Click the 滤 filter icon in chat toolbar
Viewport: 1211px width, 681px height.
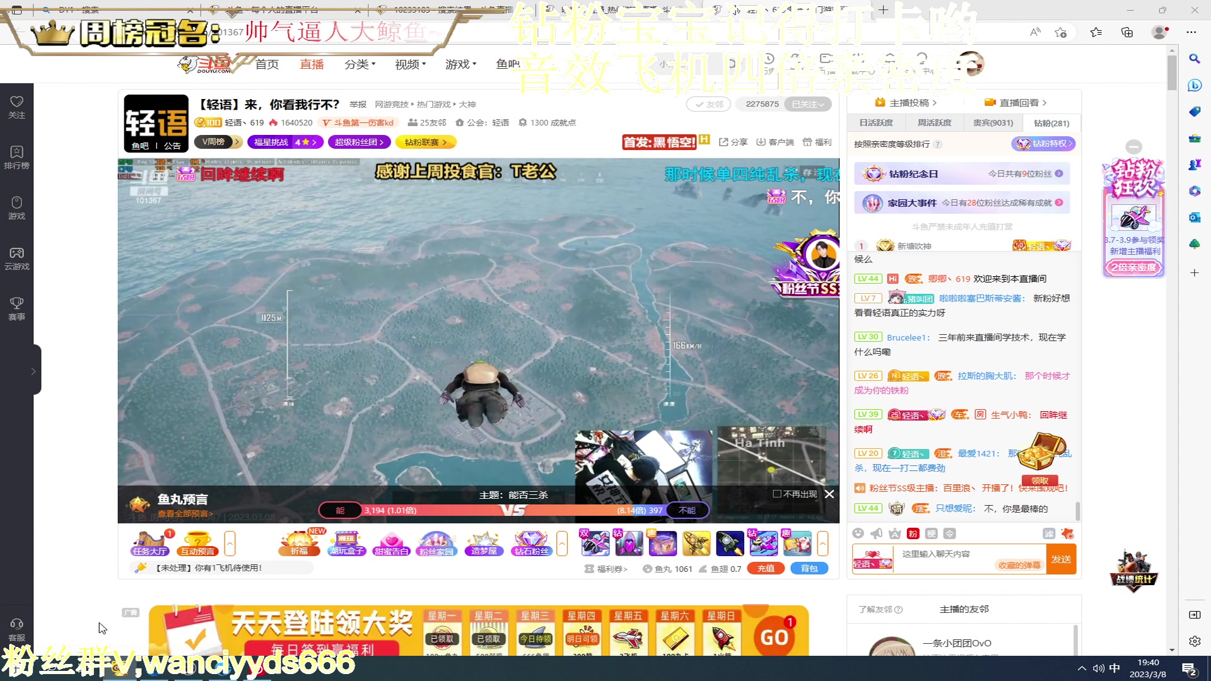1049,533
